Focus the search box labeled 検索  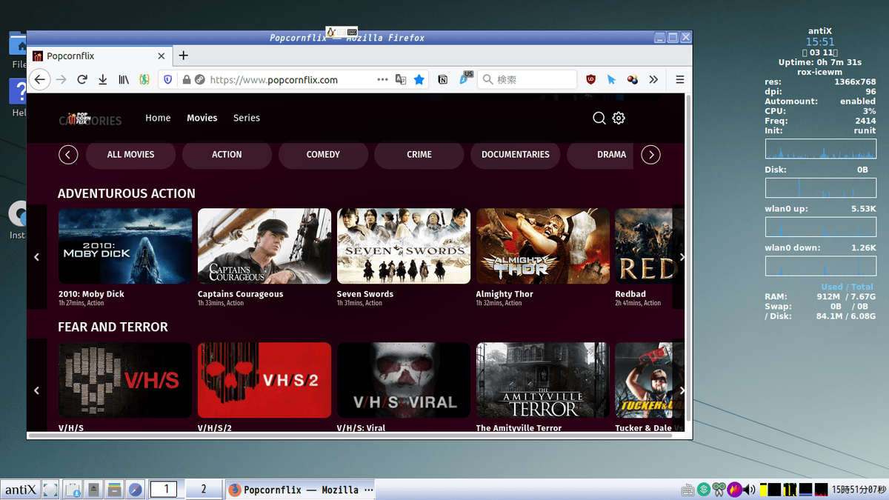527,79
